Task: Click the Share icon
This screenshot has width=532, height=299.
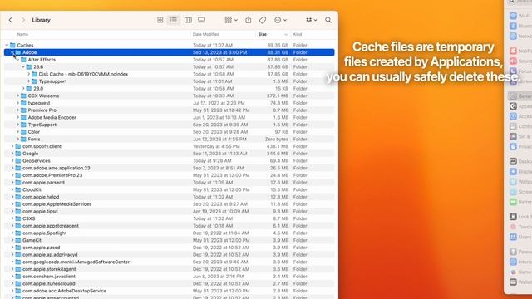Action: pos(249,20)
